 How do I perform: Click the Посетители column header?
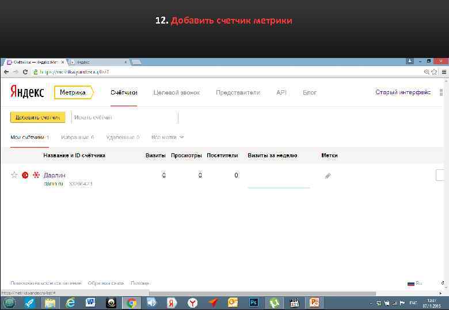(x=223, y=156)
